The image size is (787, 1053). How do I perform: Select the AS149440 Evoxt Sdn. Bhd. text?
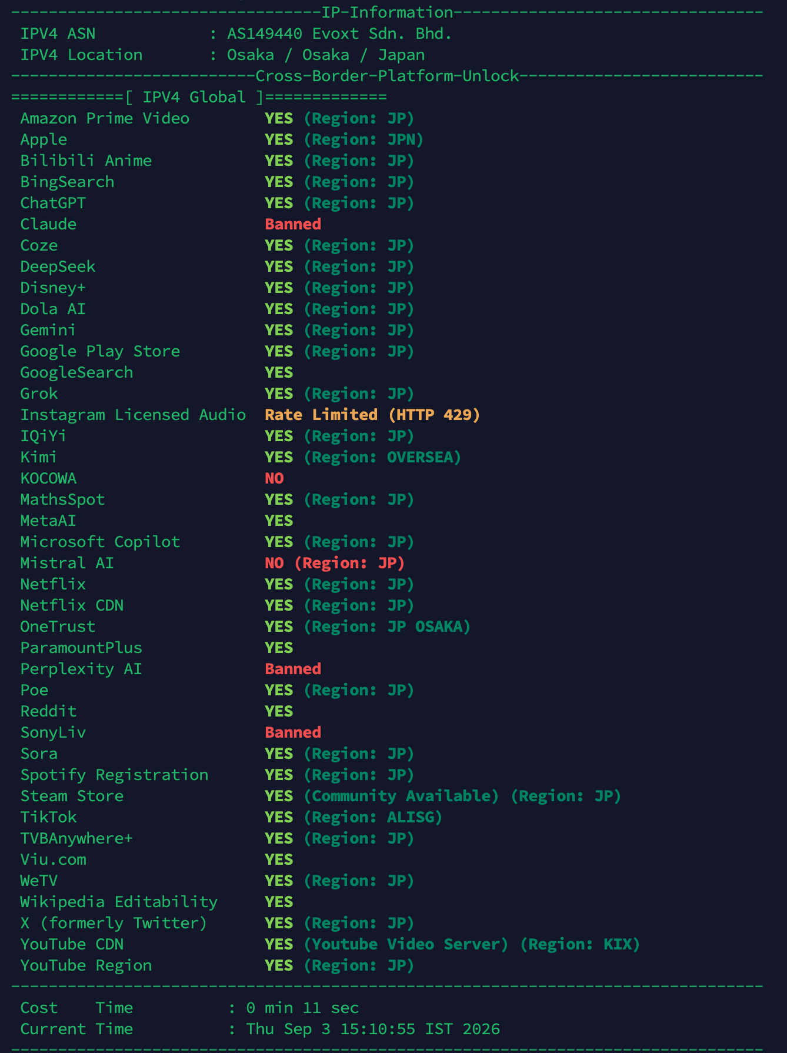339,34
